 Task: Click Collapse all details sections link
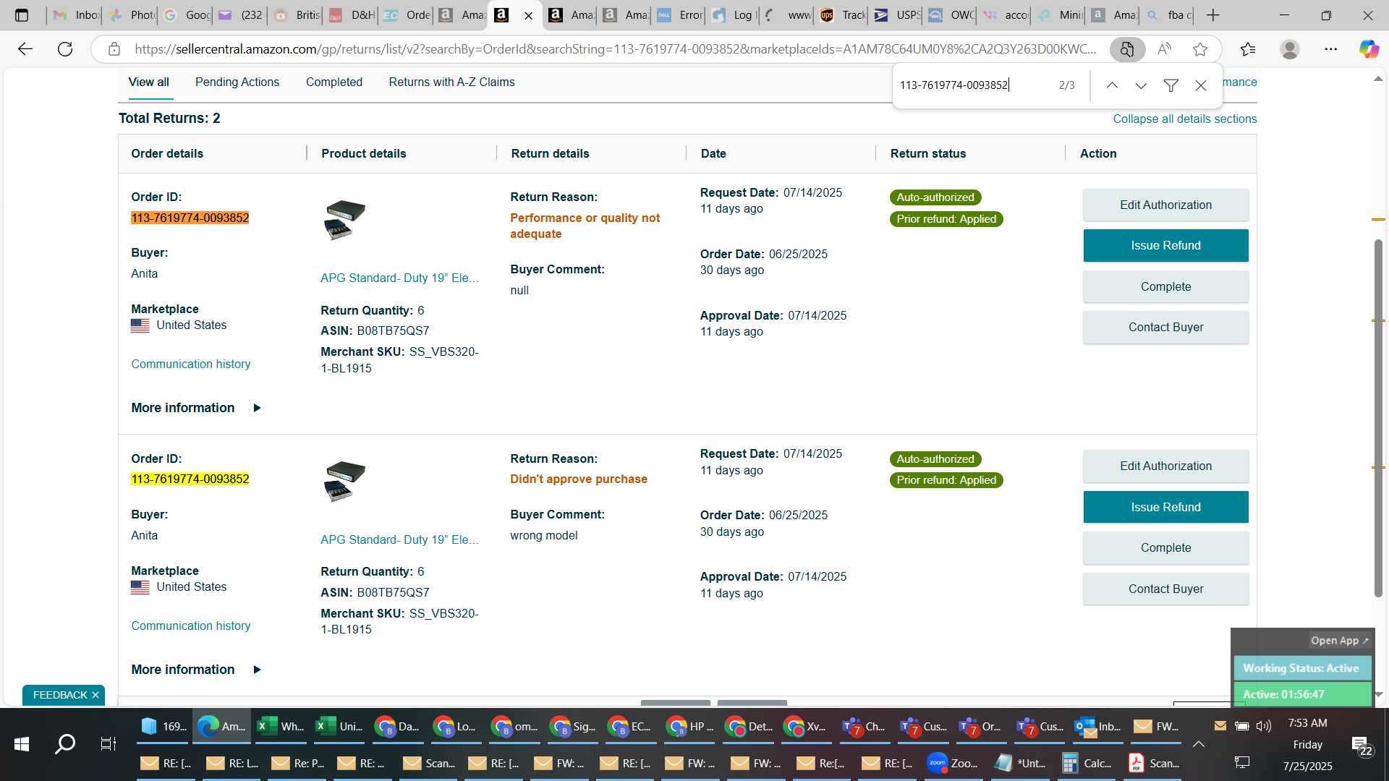pyautogui.click(x=1184, y=119)
